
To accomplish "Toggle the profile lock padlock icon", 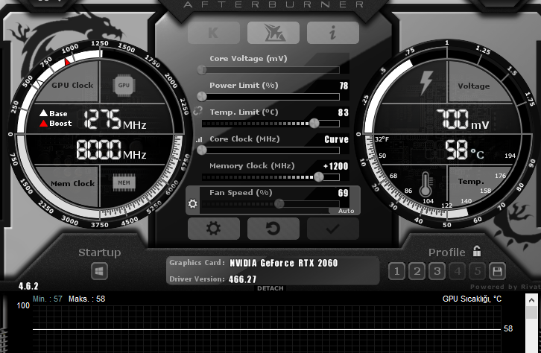I will (x=477, y=251).
